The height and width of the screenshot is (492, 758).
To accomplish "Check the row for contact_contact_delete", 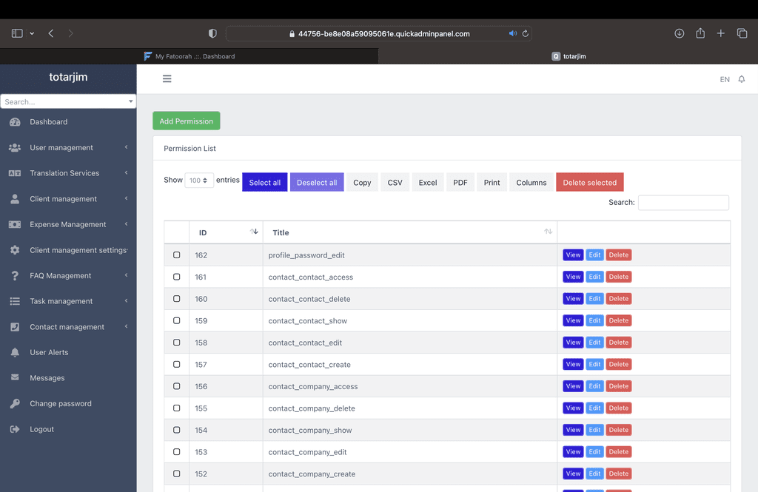I will point(176,299).
